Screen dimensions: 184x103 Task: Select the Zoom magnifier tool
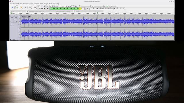pos(40,9)
